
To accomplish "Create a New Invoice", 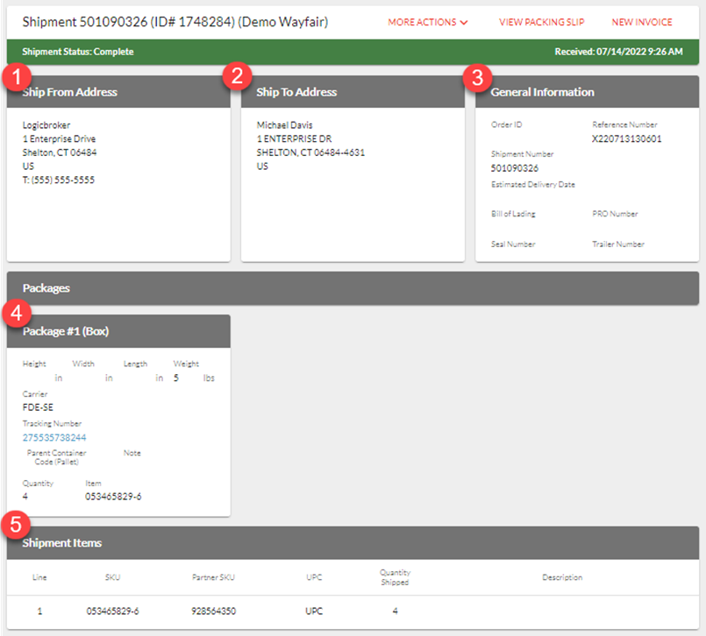I will coord(642,22).
